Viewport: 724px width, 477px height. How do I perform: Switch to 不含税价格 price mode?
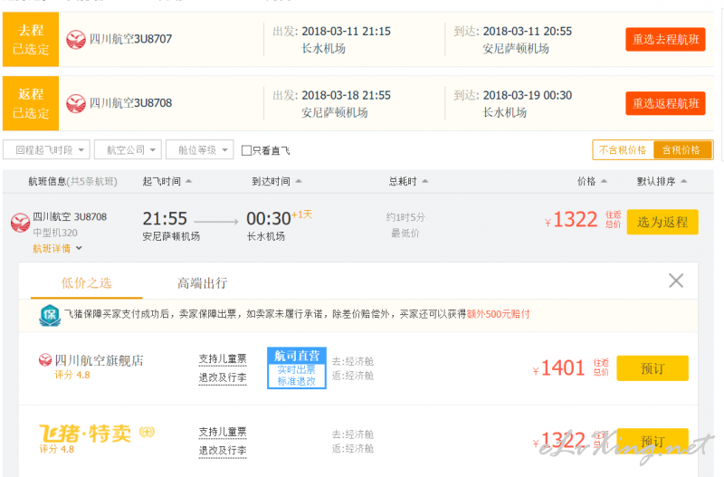[x=623, y=150]
